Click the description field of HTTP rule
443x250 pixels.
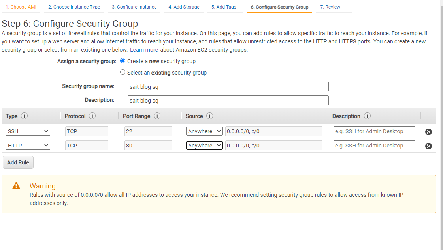click(x=374, y=146)
